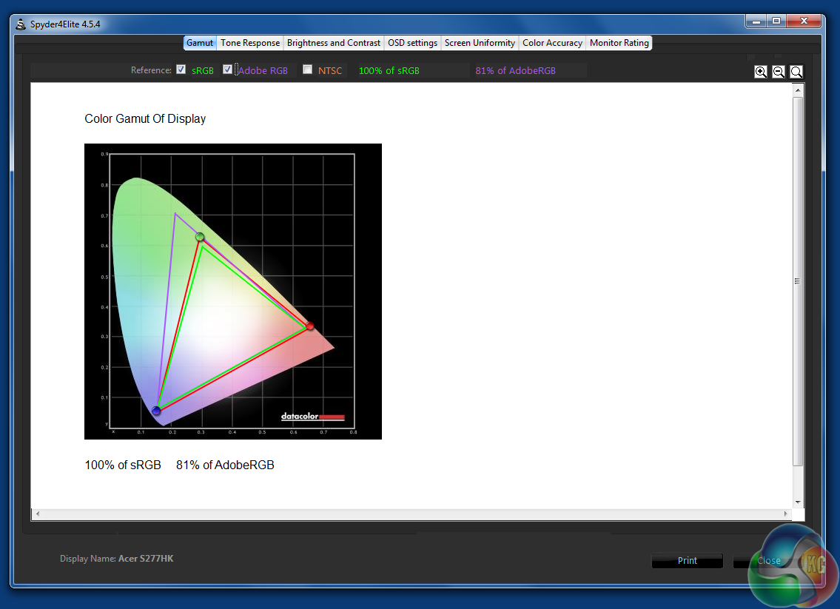This screenshot has width=840, height=609.
Task: Click the vertical scrollbar up arrow
Action: point(799,90)
